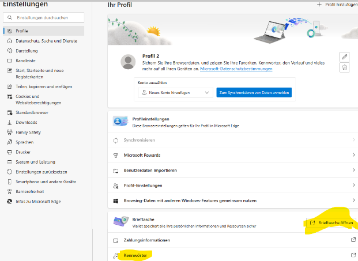Expand the Microsoft Rewards row

coord(353,155)
